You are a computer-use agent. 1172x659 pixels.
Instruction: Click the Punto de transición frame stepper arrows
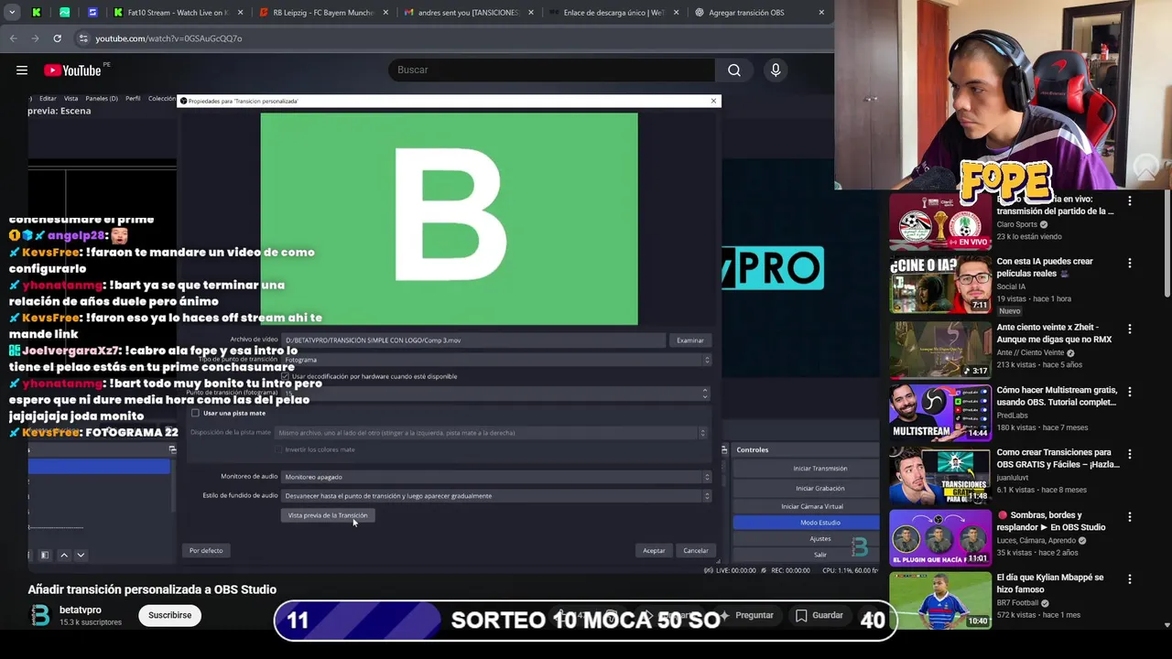point(704,393)
